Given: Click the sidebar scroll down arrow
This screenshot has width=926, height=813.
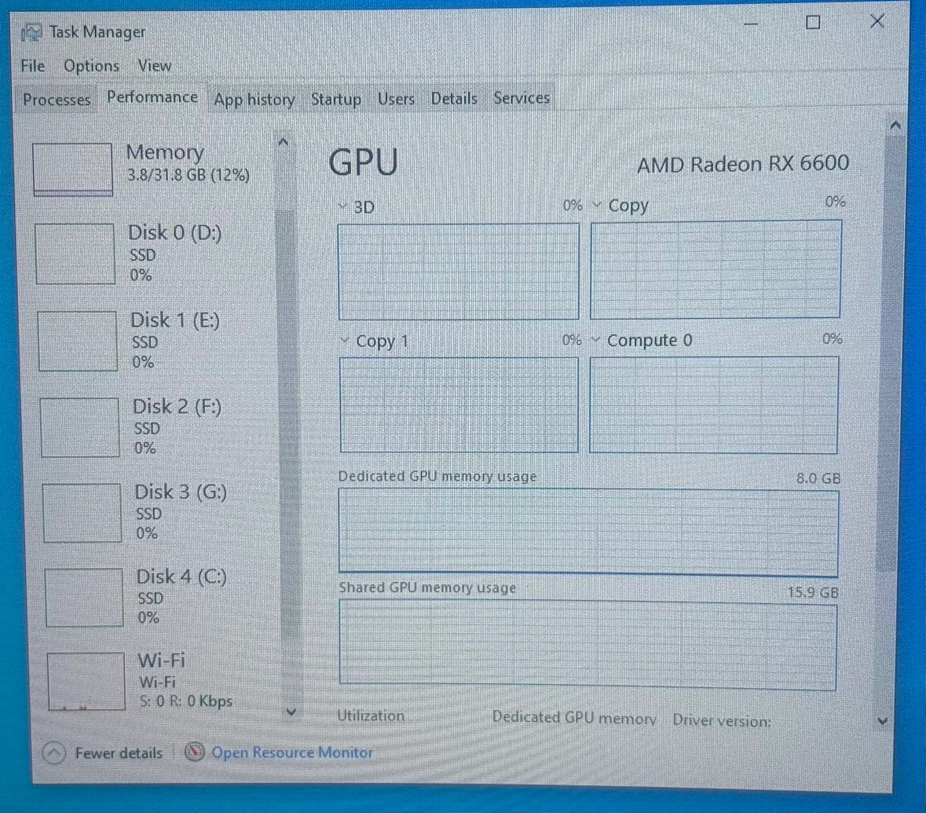Looking at the screenshot, I should click(x=291, y=712).
